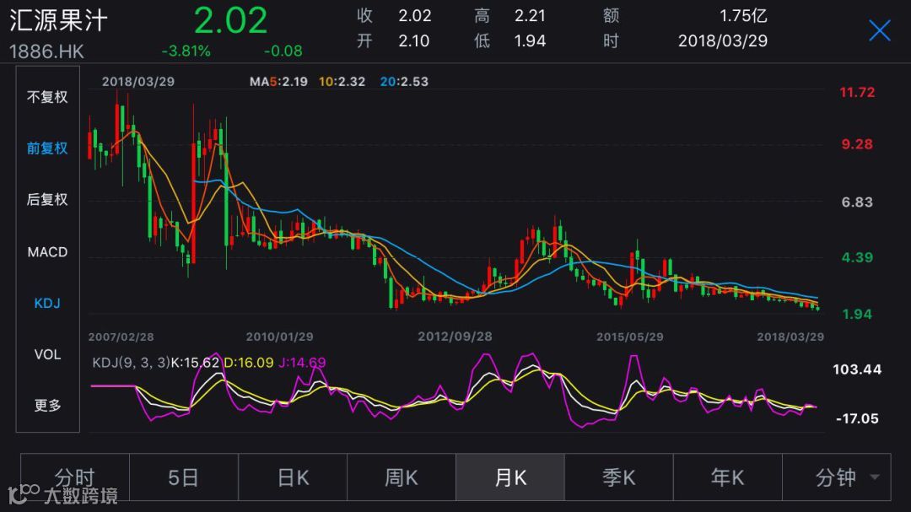Click the MA 20:2.53 label
The image size is (911, 512).
(404, 82)
